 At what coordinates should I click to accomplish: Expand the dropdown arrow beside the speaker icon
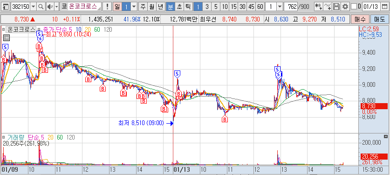pos(56,7)
